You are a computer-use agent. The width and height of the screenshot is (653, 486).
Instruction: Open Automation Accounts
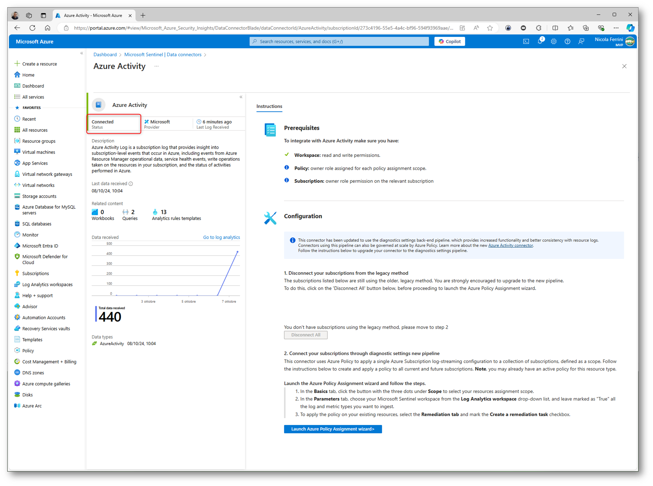tap(40, 317)
